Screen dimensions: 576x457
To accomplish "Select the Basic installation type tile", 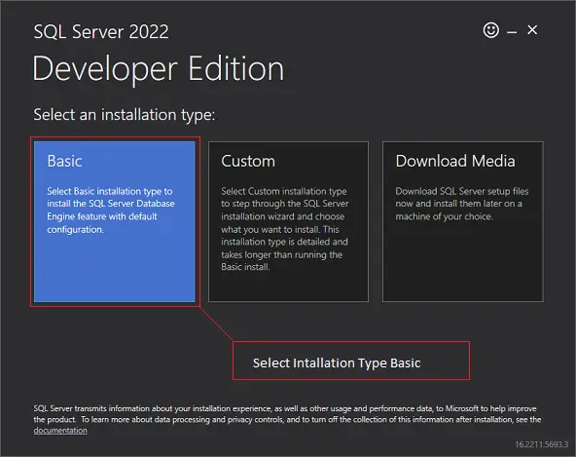I will 115,221.
